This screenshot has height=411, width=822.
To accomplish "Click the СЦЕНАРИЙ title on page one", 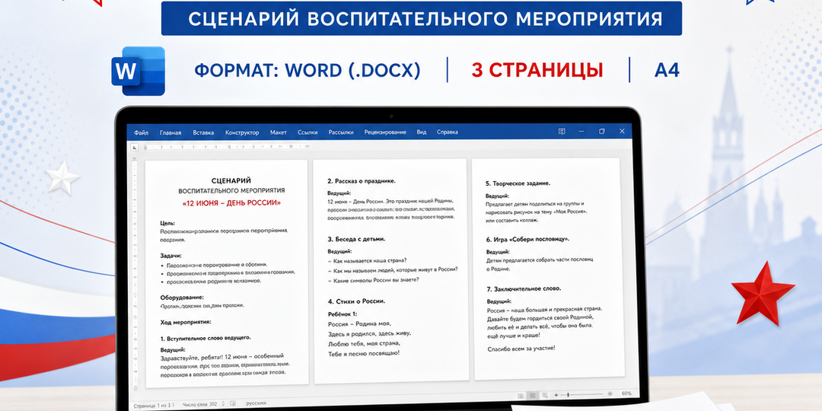I will [x=231, y=180].
